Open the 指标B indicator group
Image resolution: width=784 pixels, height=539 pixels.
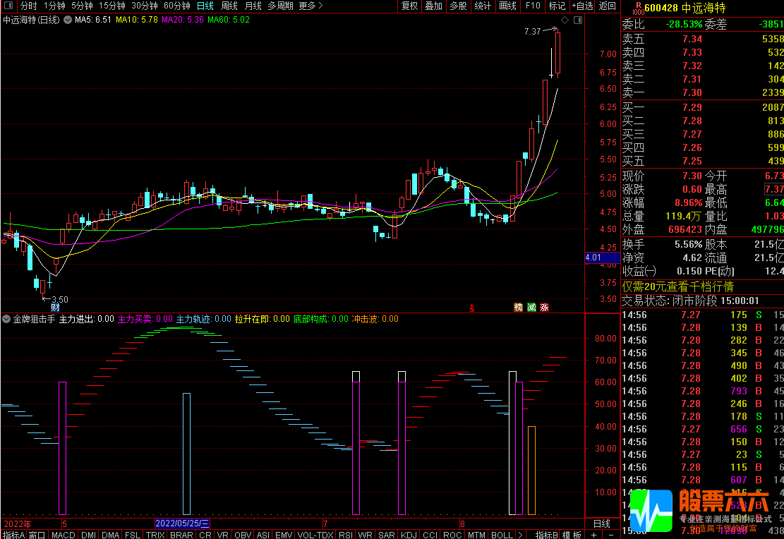tap(546, 535)
